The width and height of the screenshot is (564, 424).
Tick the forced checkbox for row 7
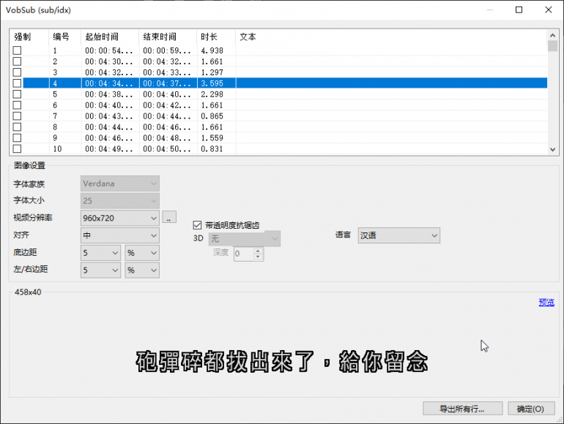pyautogui.click(x=17, y=116)
